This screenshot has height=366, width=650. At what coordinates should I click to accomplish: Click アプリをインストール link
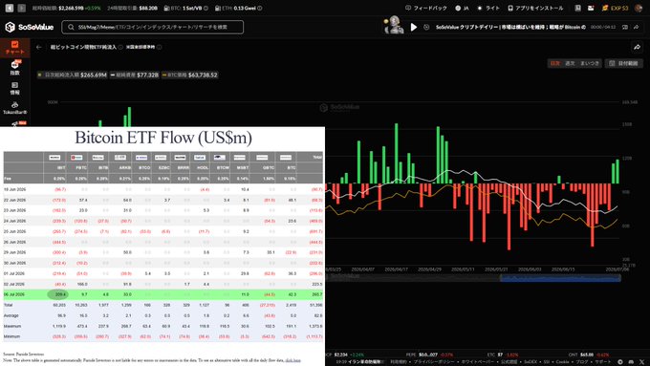(535, 8)
